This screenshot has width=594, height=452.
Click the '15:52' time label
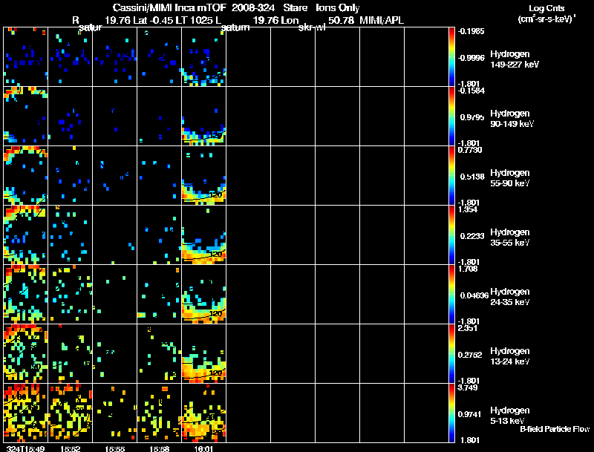coord(70,449)
